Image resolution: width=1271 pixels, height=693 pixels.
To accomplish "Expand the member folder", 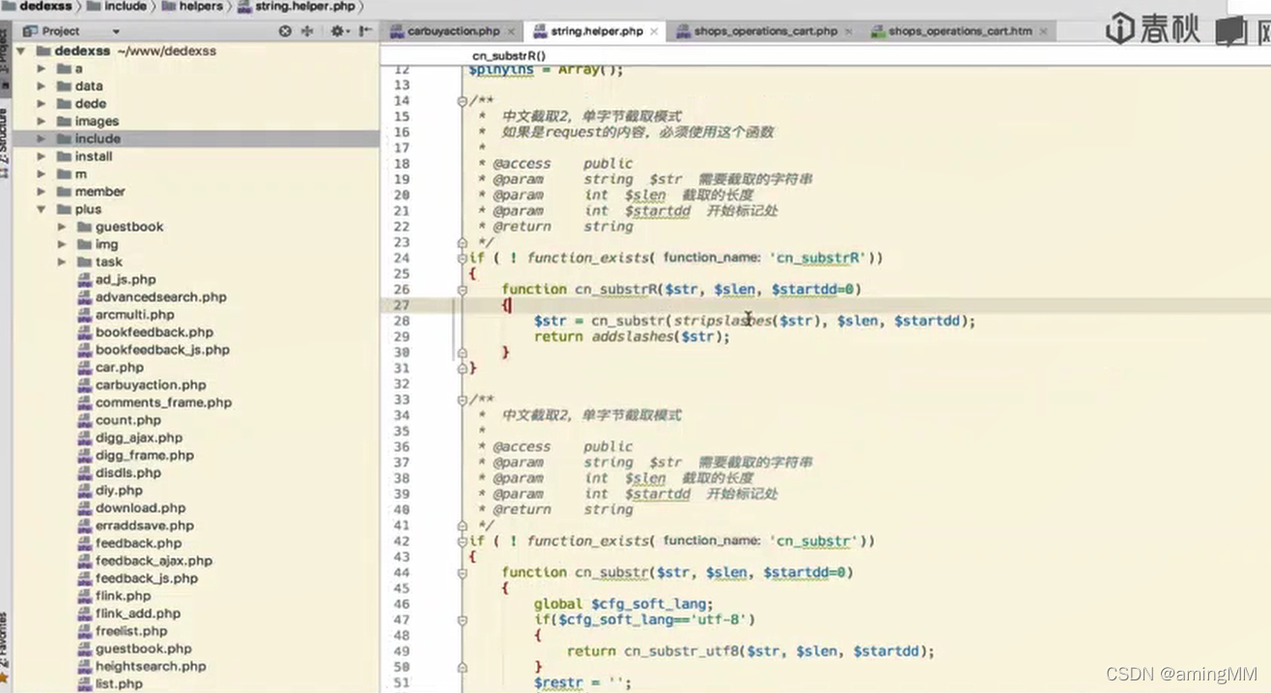I will point(41,191).
